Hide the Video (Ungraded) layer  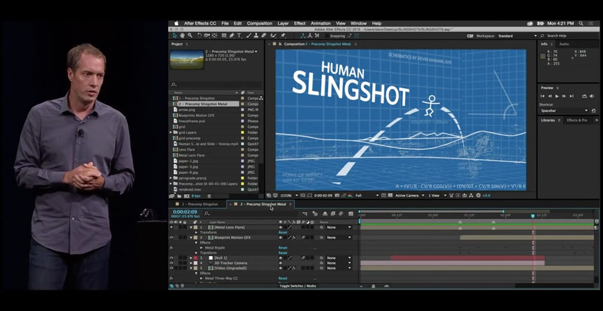pos(172,268)
